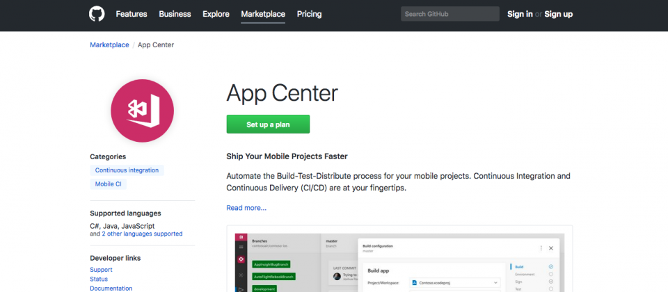Screen dimensions: 668x292
Task: Open Explore from the header menu
Action: (216, 14)
